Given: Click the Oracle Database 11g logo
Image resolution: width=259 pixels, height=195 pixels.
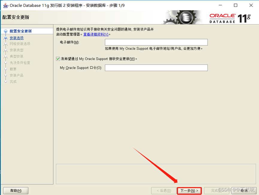Looking at the screenshot, I should (230, 18).
